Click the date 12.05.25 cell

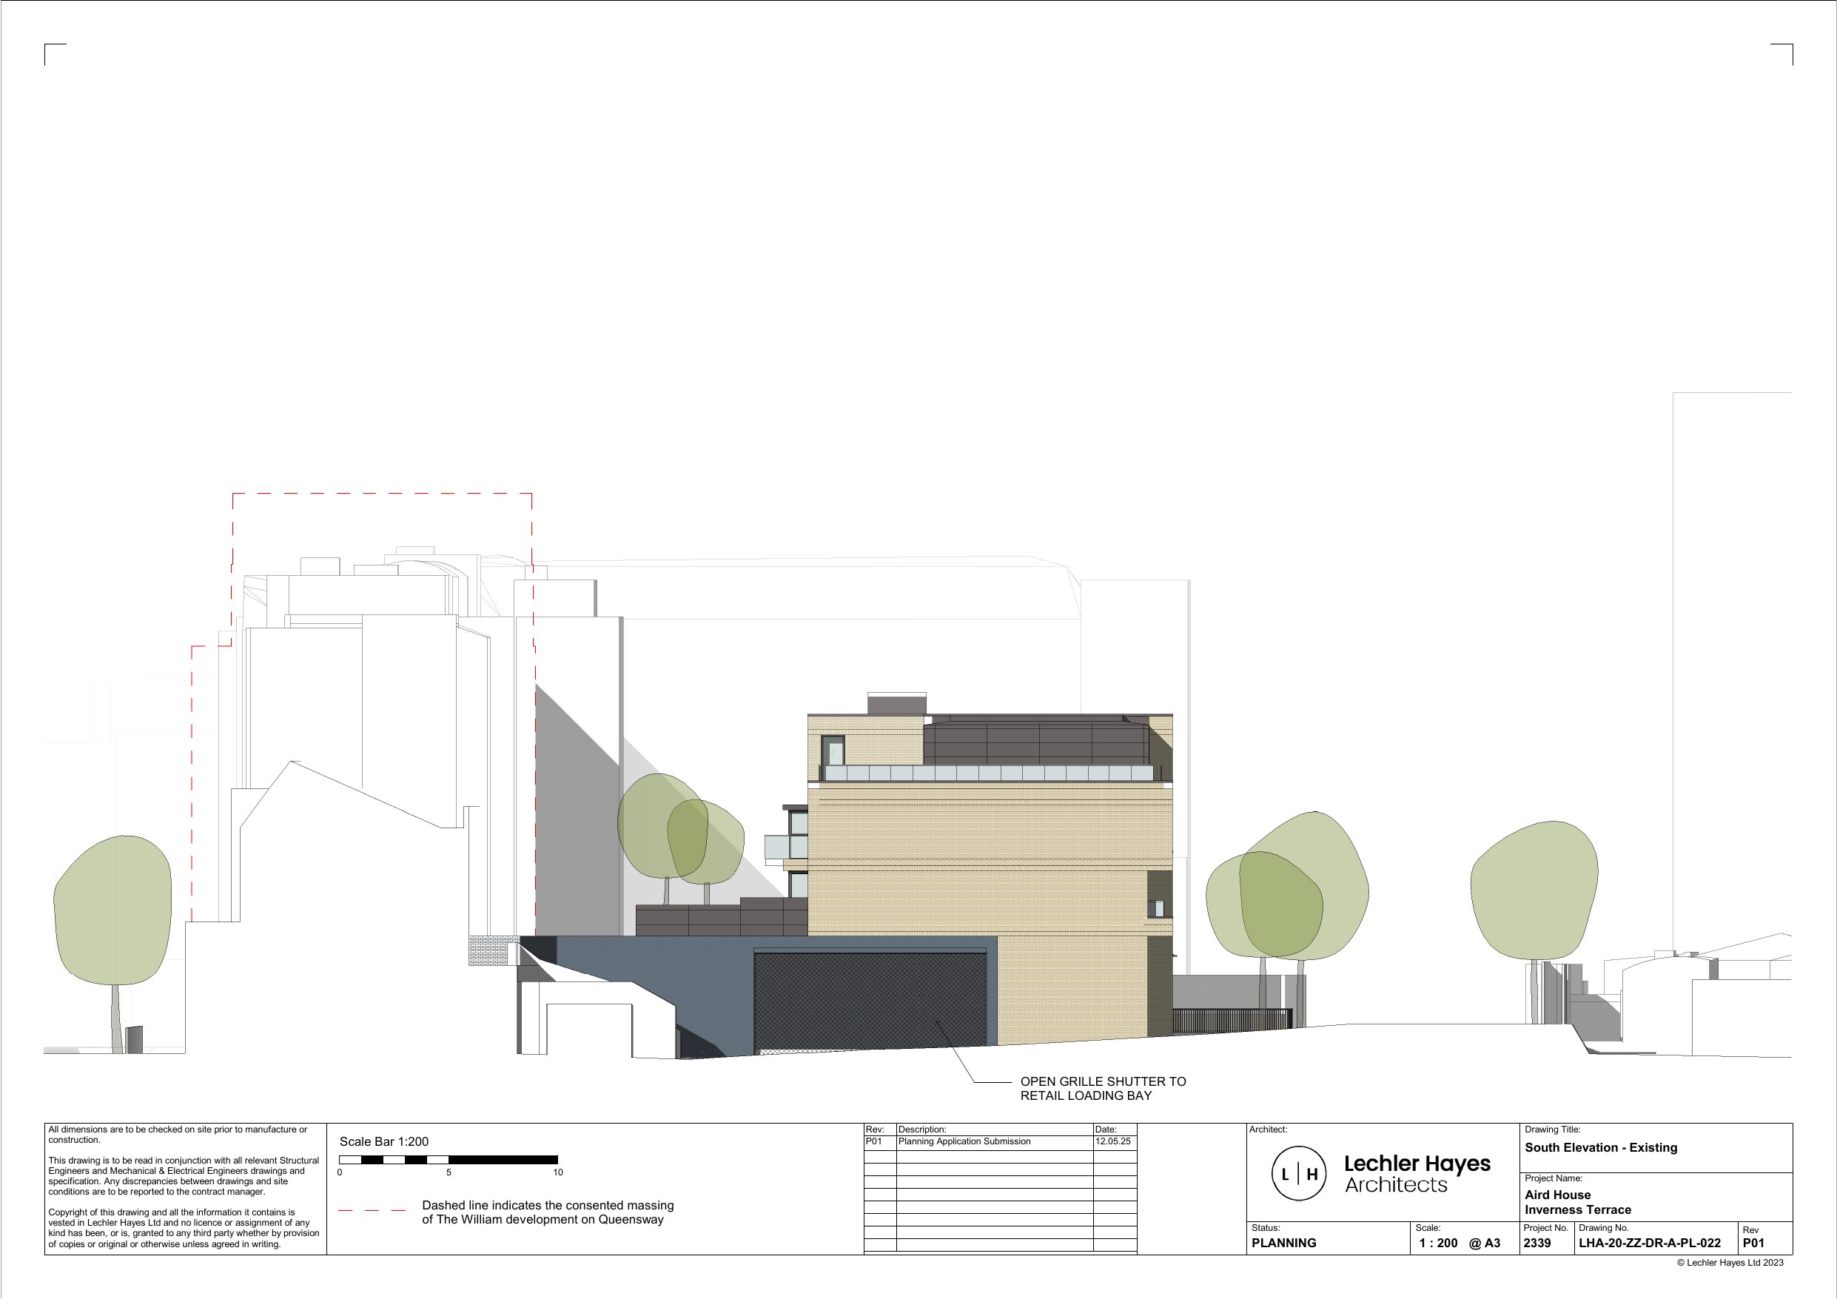tap(1112, 1141)
